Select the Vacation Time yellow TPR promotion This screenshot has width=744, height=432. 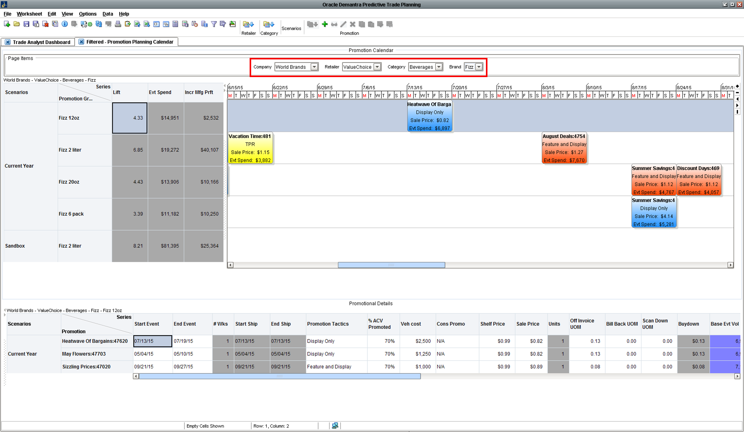click(250, 148)
